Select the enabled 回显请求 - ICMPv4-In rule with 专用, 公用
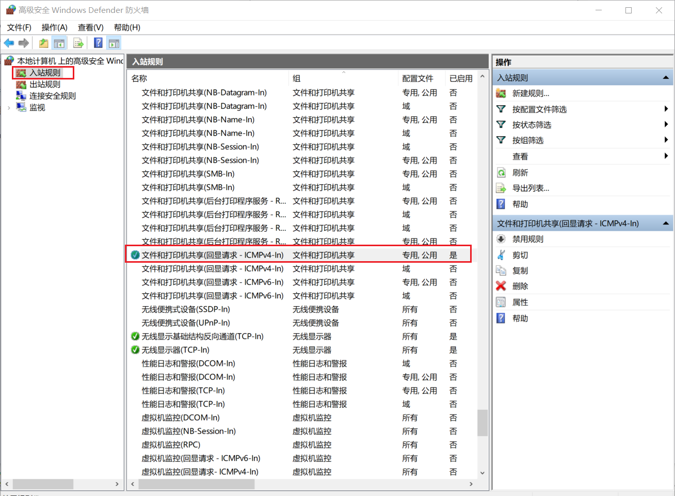This screenshot has height=496, width=675. tap(302, 255)
